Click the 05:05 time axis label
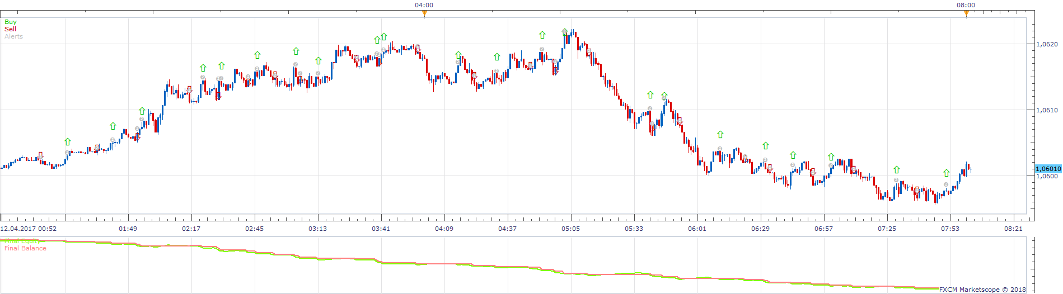This screenshot has height=294, width=1063. (570, 229)
